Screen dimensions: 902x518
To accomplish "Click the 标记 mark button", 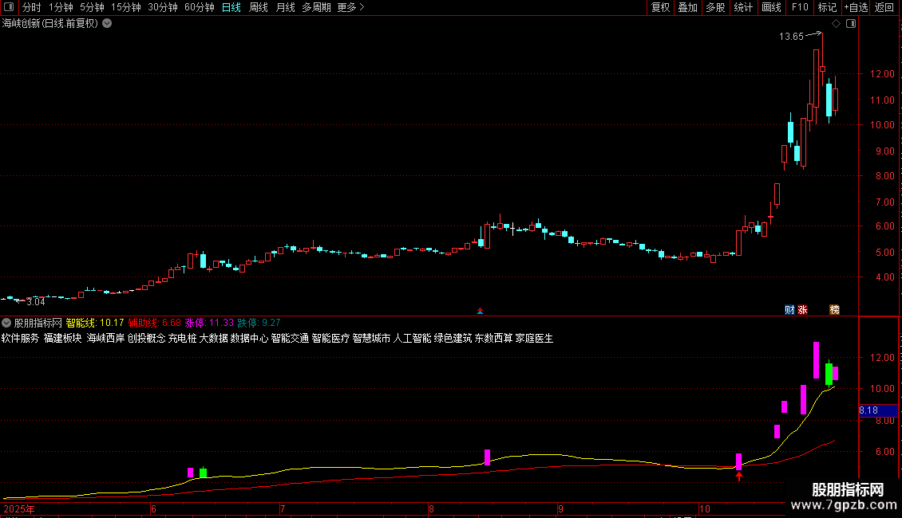I will [x=827, y=7].
